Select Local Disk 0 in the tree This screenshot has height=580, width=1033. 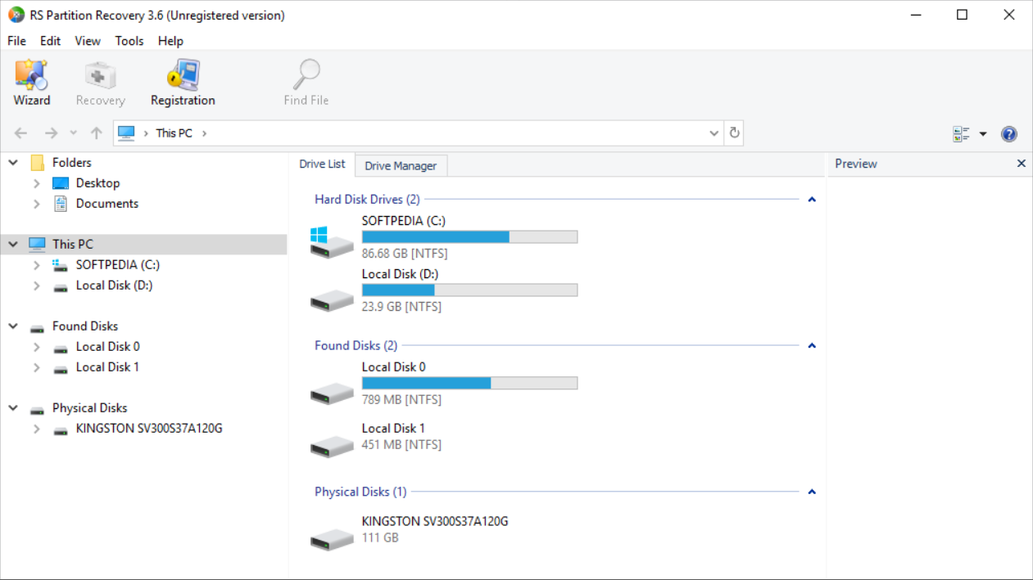(x=107, y=347)
